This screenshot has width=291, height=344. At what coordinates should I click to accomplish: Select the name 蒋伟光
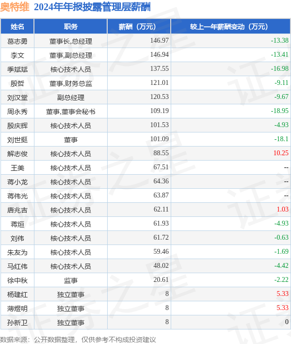17,196
